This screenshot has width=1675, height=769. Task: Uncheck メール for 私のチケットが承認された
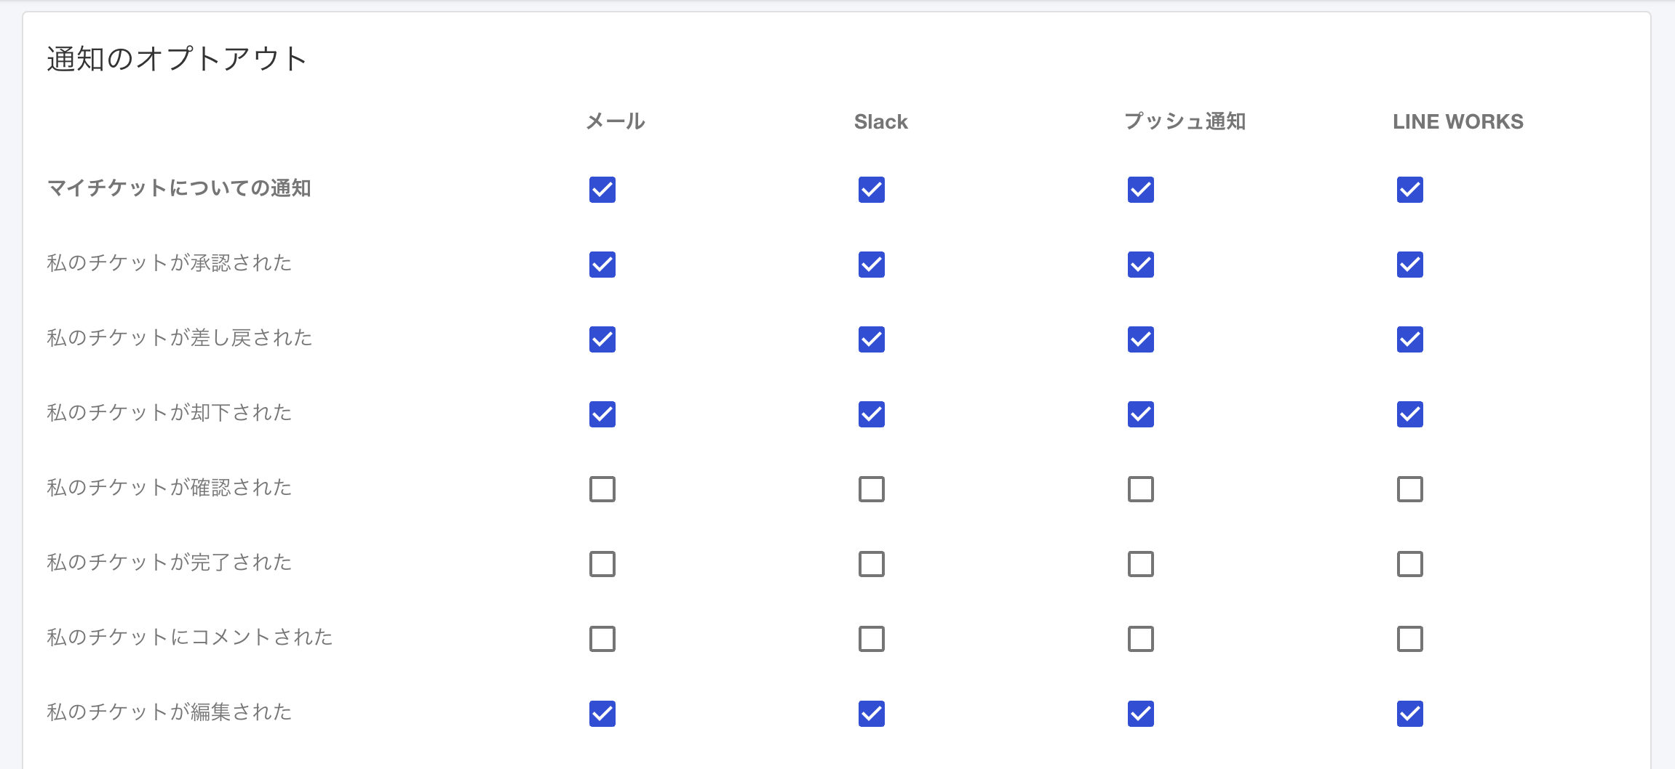coord(602,265)
